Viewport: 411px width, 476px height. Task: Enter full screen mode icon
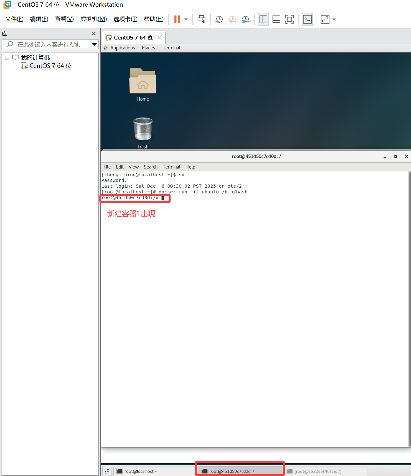pos(289,19)
